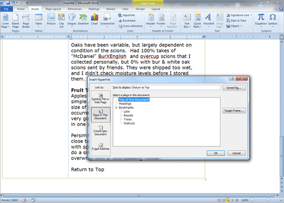
Task: Switch to the References tab
Action: point(75,9)
